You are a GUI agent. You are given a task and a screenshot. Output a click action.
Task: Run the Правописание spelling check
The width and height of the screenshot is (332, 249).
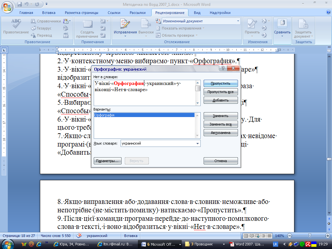click(x=16, y=27)
